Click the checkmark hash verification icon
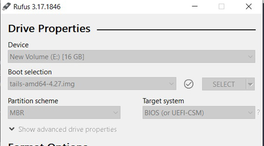264x146 pixels. 189,84
